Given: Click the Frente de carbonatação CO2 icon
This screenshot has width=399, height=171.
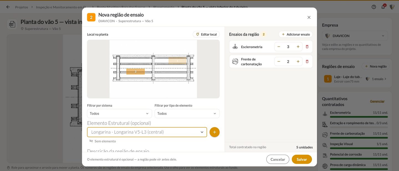Looking at the screenshot, I should tap(235, 61).
